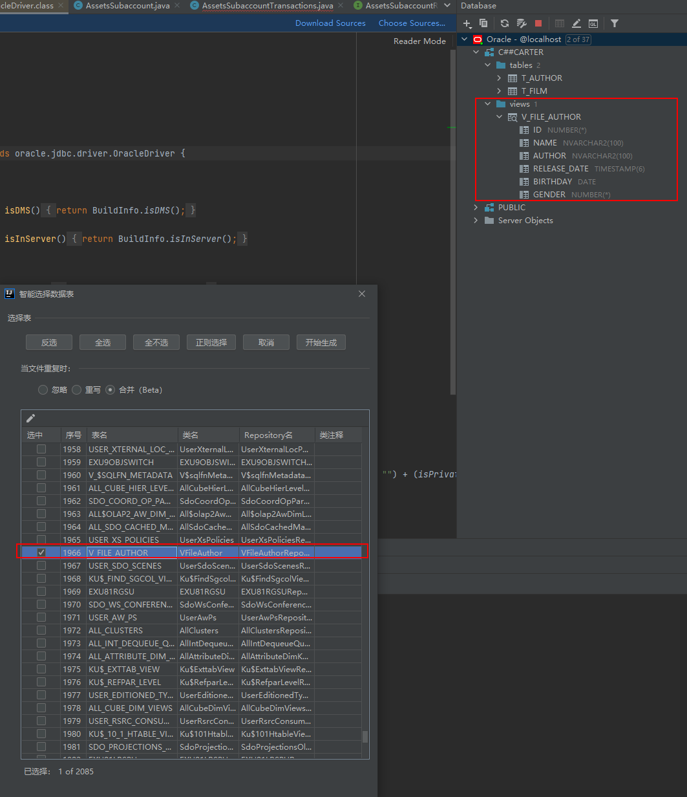Open the table data editor grid icon

pos(560,23)
